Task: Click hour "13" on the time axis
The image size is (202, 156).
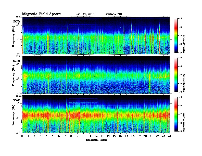Action: [102, 136]
